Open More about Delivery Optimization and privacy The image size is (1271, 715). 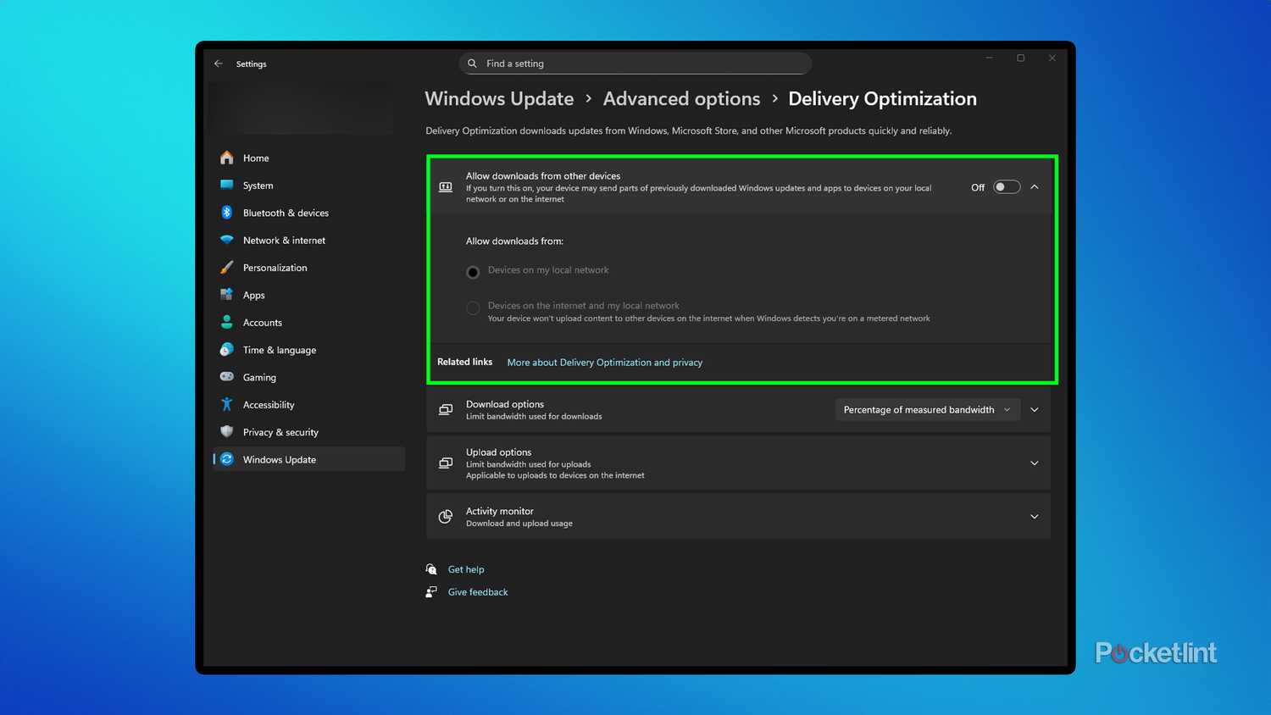click(x=604, y=363)
